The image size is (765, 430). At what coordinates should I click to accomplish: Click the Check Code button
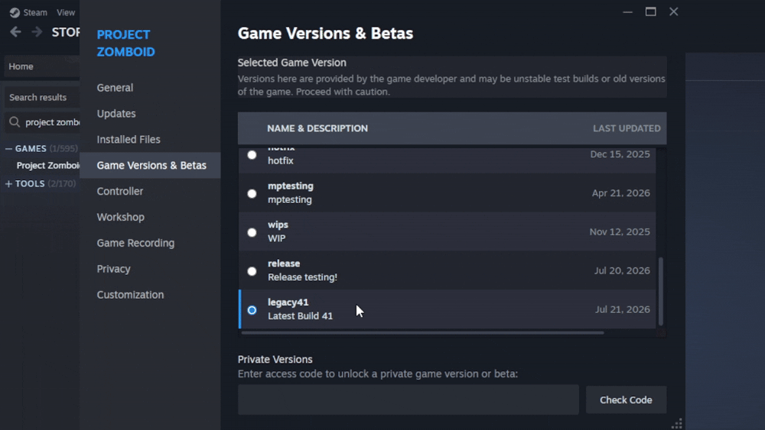tap(626, 399)
